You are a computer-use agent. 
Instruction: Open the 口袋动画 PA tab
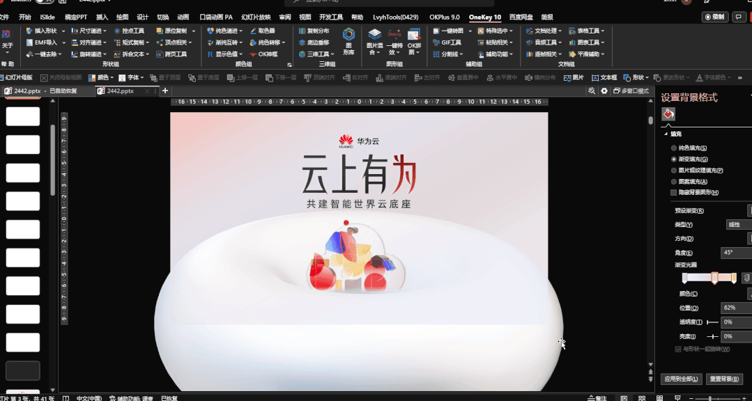click(x=216, y=17)
